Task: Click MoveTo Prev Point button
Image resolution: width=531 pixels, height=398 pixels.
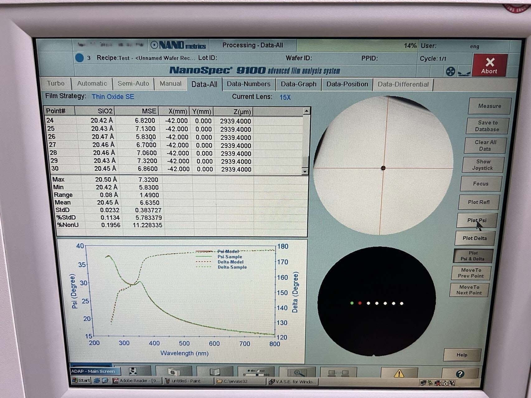Action: [x=471, y=273]
